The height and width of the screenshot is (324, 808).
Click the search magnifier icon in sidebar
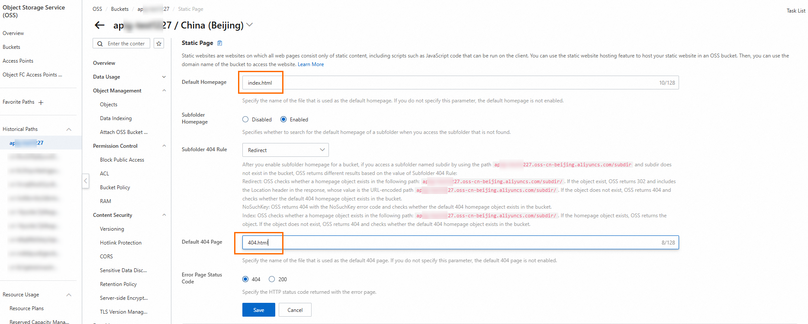click(100, 44)
